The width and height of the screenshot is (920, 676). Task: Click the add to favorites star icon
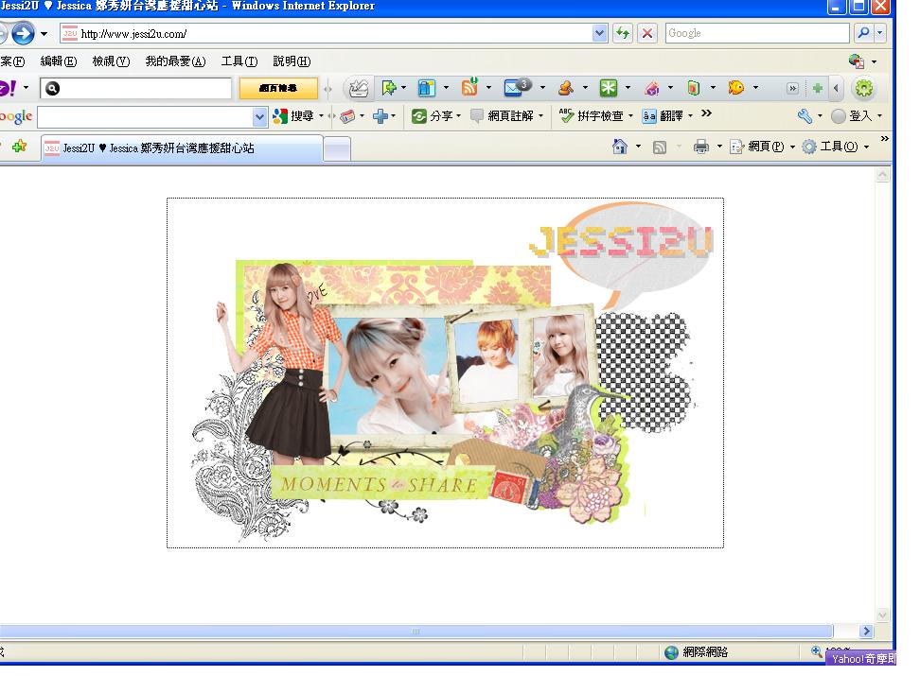pos(19,147)
